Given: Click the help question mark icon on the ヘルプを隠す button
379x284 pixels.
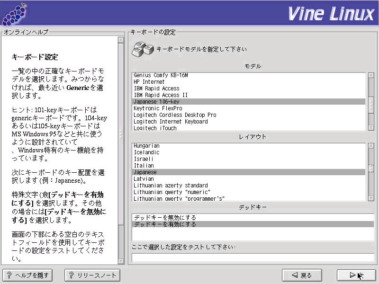Looking at the screenshot, I should pyautogui.click(x=9, y=275).
